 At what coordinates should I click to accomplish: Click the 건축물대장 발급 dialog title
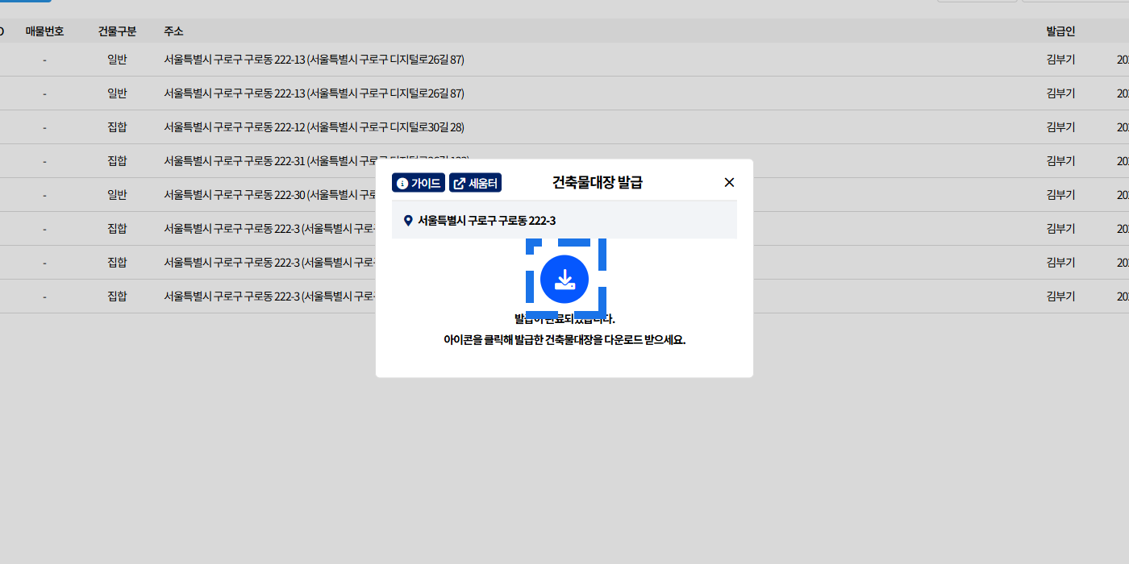pos(597,183)
